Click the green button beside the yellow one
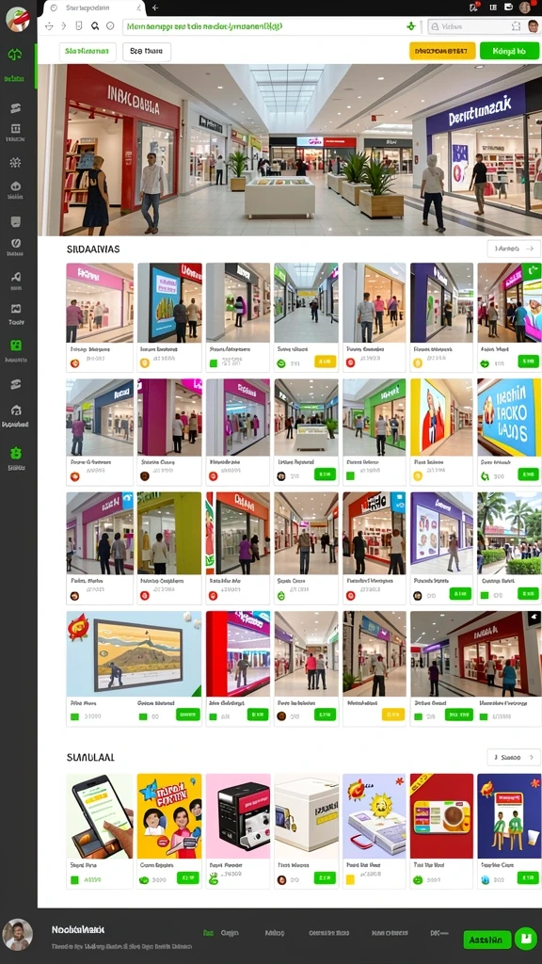The width and height of the screenshot is (542, 964). (509, 51)
